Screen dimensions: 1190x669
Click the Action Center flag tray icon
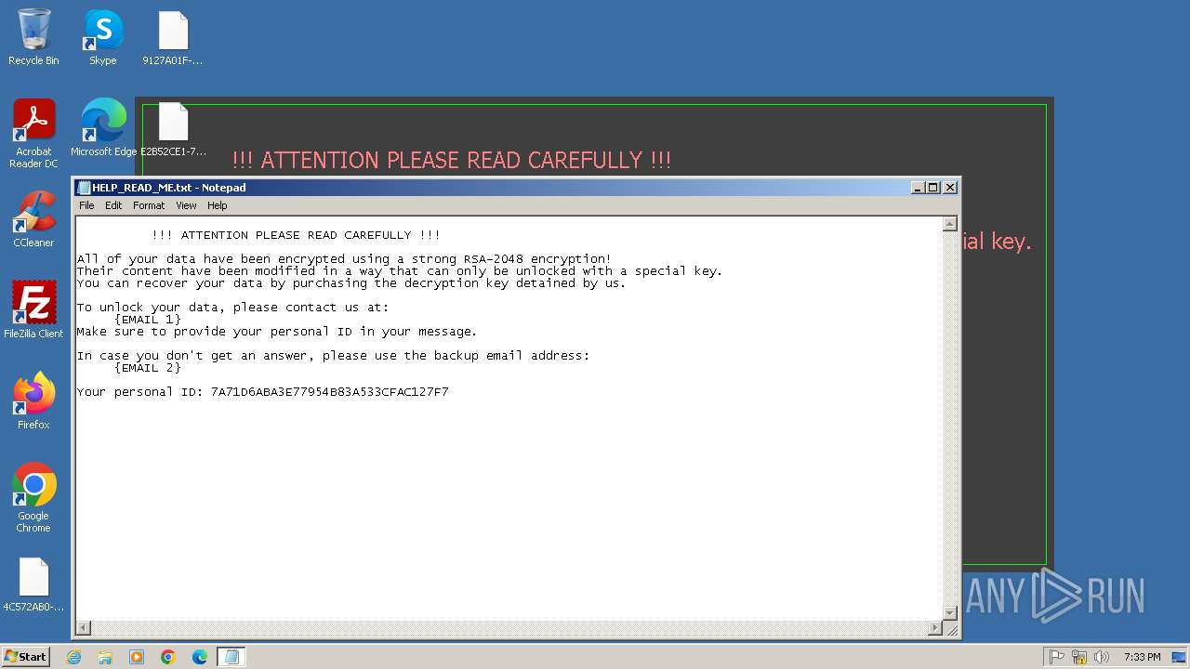pyautogui.click(x=1057, y=657)
